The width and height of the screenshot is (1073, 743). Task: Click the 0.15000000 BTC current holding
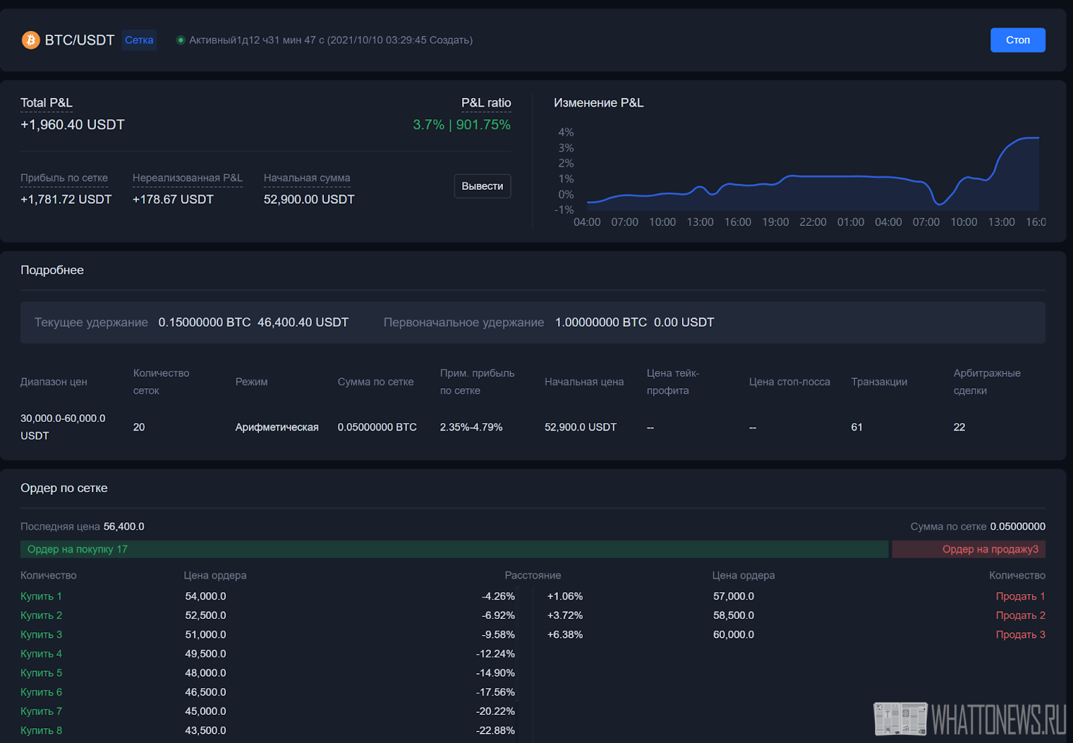pos(205,323)
